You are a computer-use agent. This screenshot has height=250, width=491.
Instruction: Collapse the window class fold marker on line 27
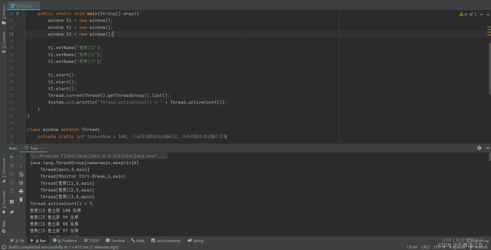[25, 130]
